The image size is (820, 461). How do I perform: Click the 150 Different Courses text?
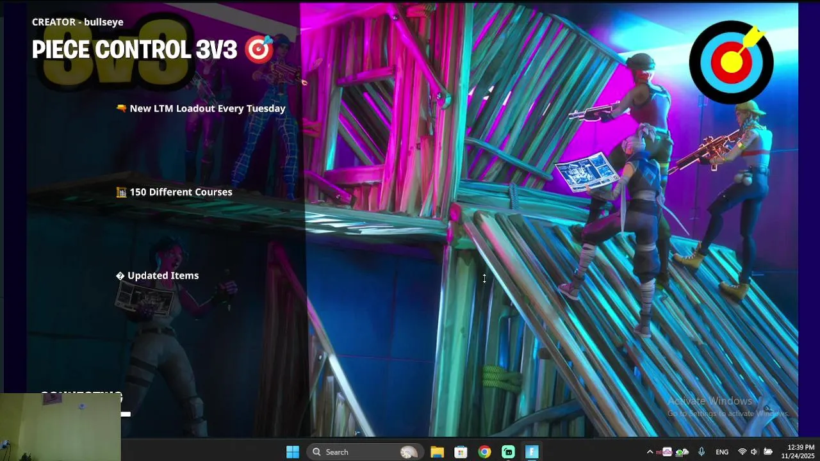click(181, 192)
